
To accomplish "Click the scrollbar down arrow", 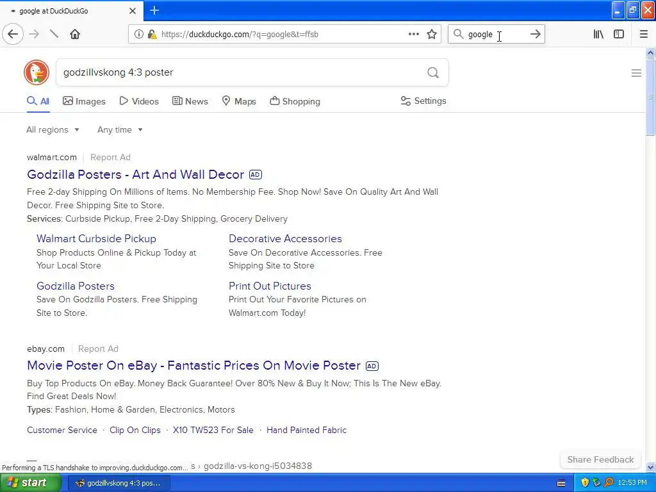I will [650, 467].
